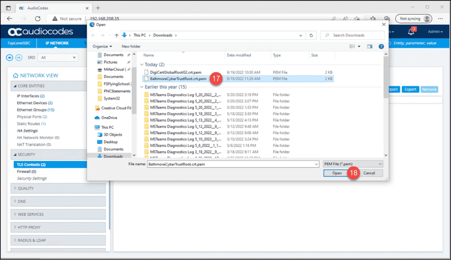Expand the HTTP PROXY section
The image size is (451, 260).
tap(58, 227)
